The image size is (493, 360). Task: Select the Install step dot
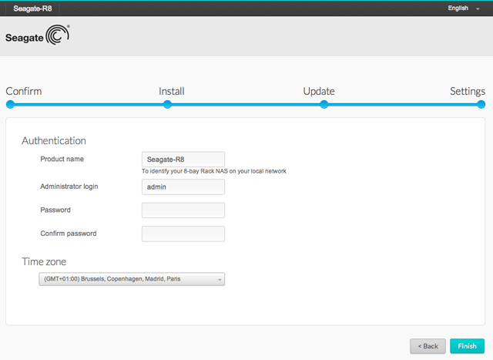(x=167, y=105)
